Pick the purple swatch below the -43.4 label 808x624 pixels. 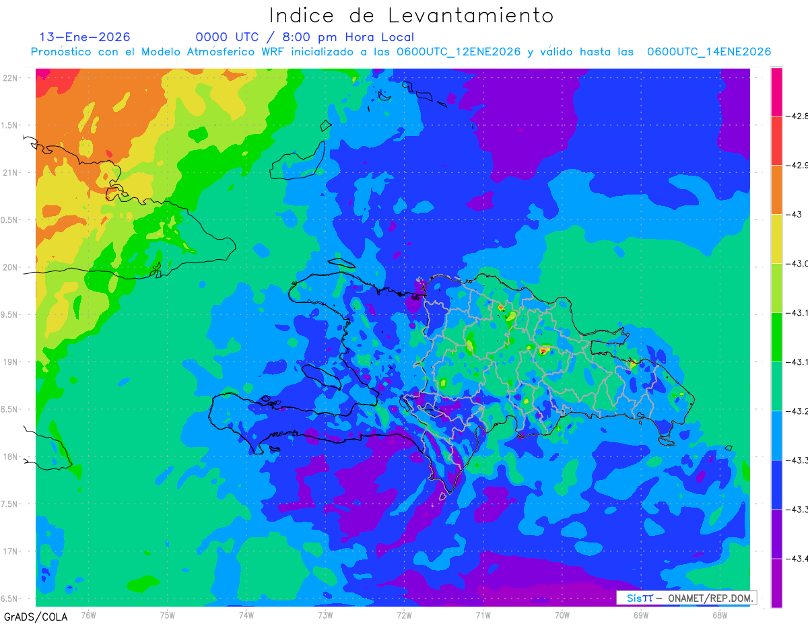(x=776, y=583)
